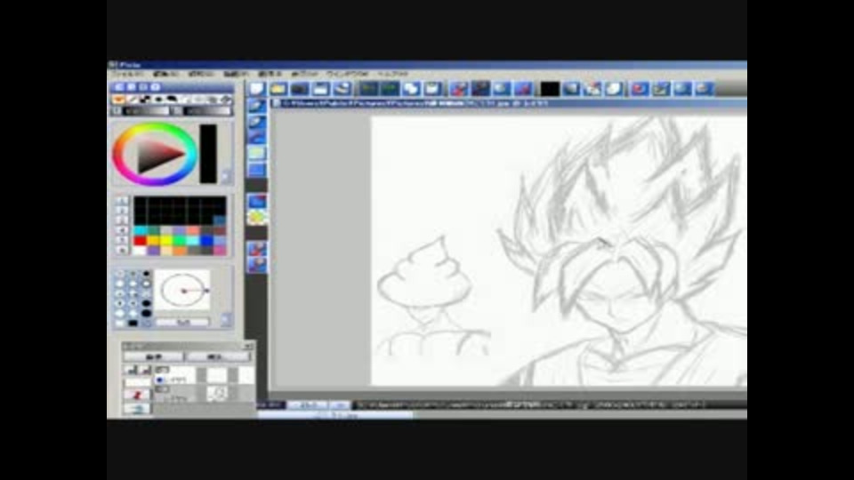Click the last icon in the top toolbar
The width and height of the screenshot is (854, 480).
(705, 89)
